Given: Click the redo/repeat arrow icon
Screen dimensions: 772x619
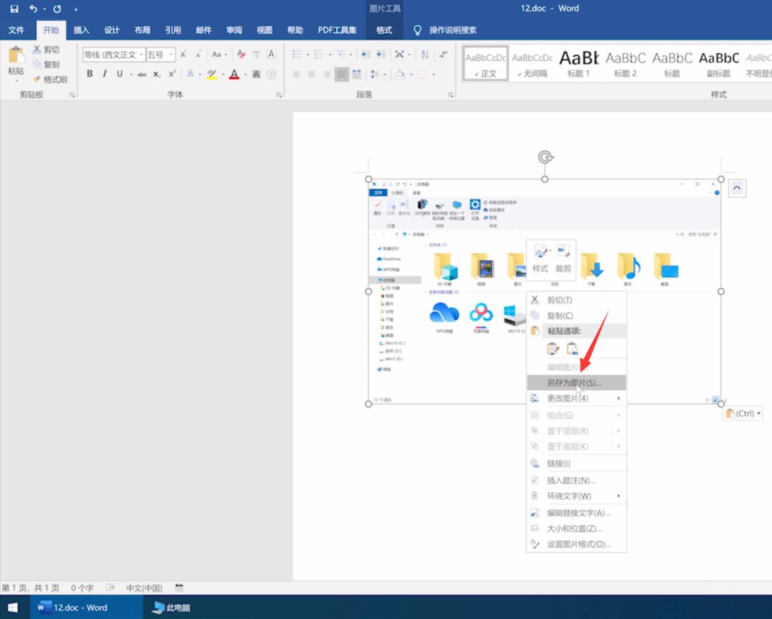Looking at the screenshot, I should click(x=57, y=9).
